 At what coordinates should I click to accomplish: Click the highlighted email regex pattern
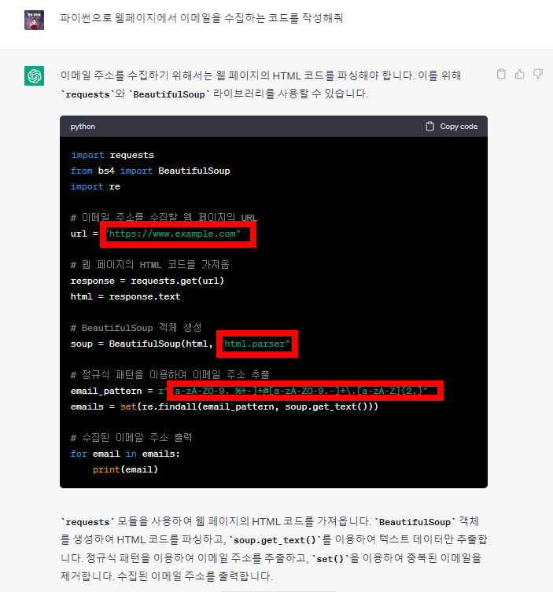click(x=308, y=391)
